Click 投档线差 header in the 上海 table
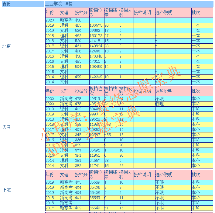 (111, 175)
